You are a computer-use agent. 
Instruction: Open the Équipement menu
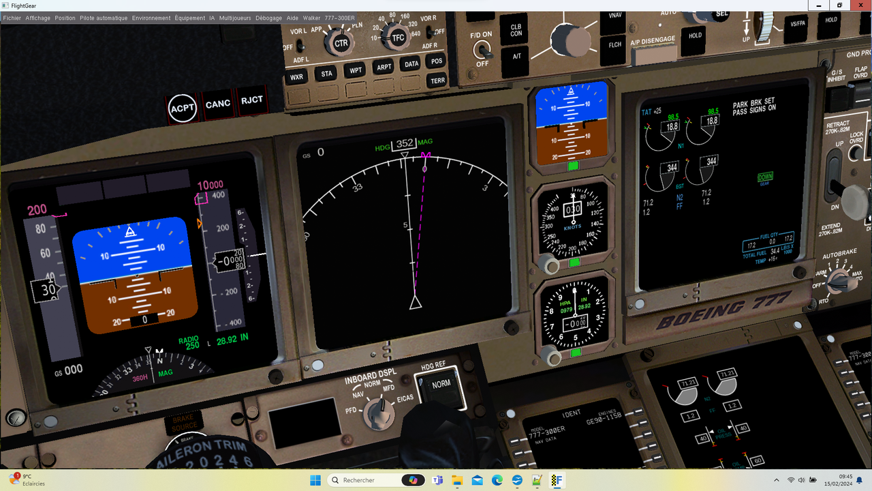coord(190,18)
